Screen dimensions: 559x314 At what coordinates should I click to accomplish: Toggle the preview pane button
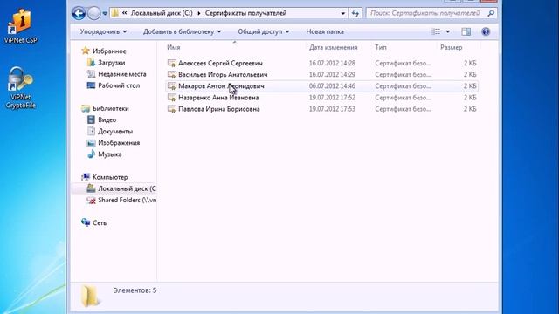(x=466, y=31)
